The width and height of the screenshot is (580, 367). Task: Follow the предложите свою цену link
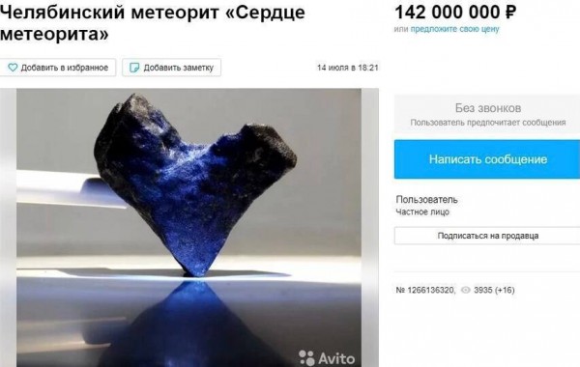(x=454, y=29)
